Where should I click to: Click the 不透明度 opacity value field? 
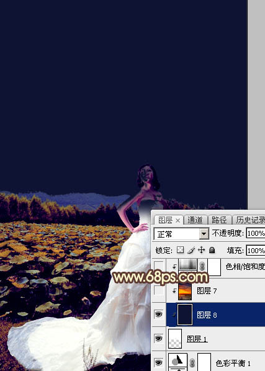point(256,233)
